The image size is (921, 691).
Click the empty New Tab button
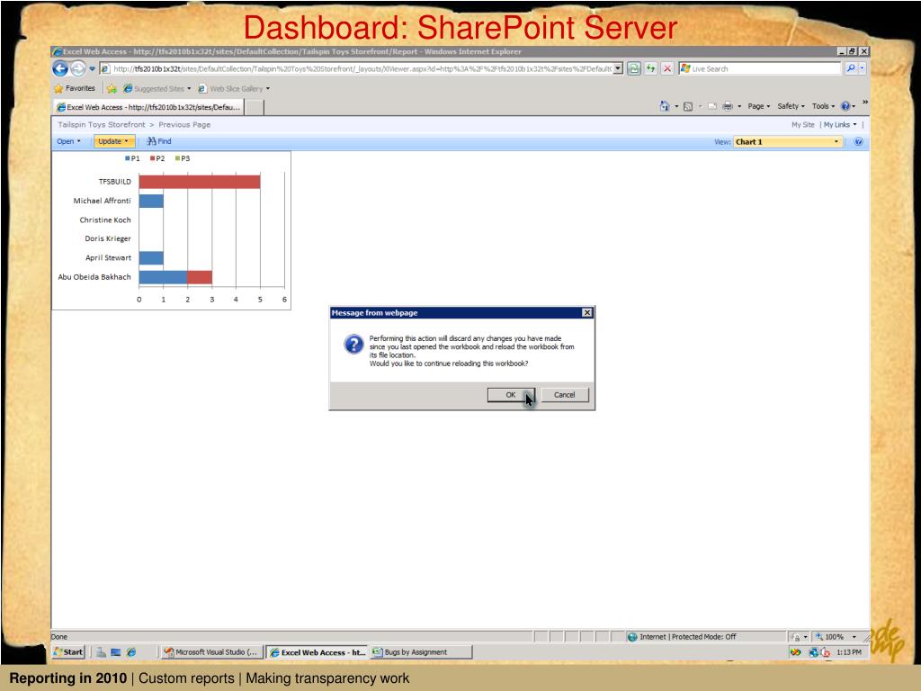[254, 107]
